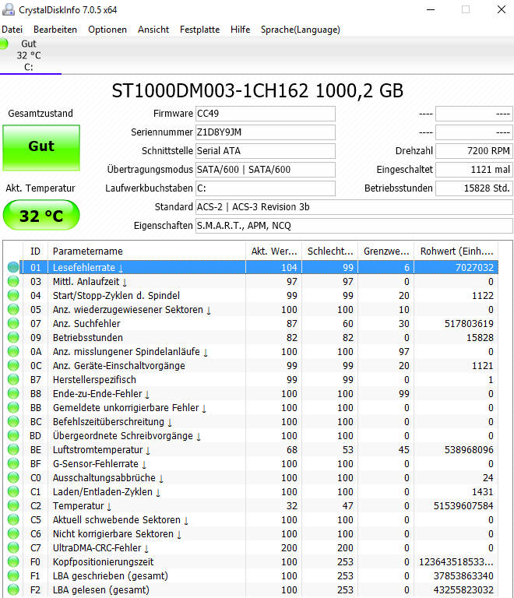Image resolution: width=514 pixels, height=598 pixels.
Task: Open the Ansicht menu
Action: (153, 30)
